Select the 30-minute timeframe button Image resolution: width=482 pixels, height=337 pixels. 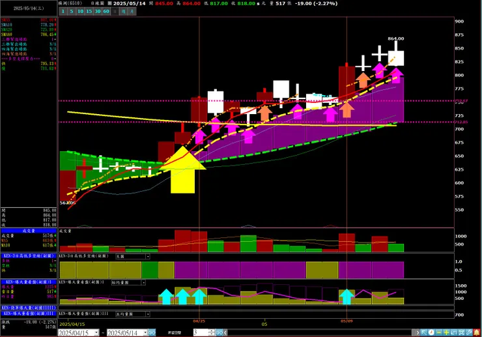[98, 11]
